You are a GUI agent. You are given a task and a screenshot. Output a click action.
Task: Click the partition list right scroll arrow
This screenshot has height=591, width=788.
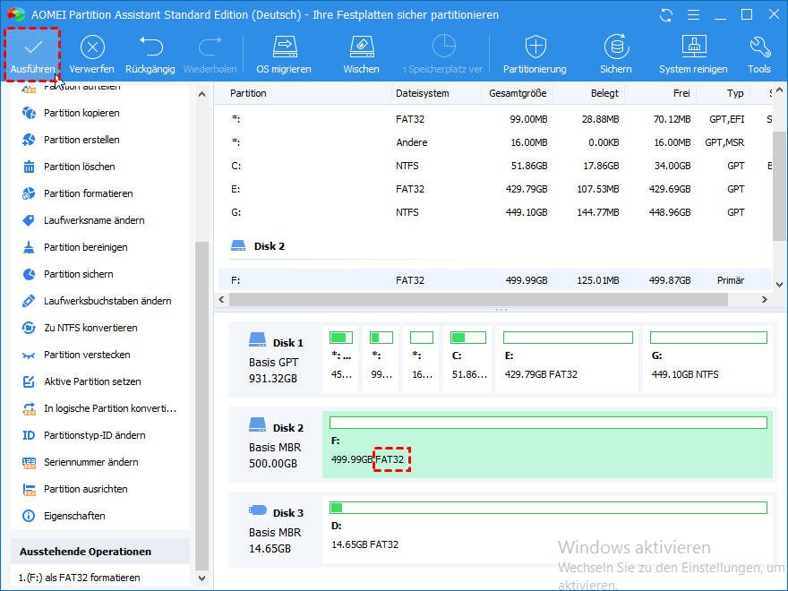click(765, 300)
